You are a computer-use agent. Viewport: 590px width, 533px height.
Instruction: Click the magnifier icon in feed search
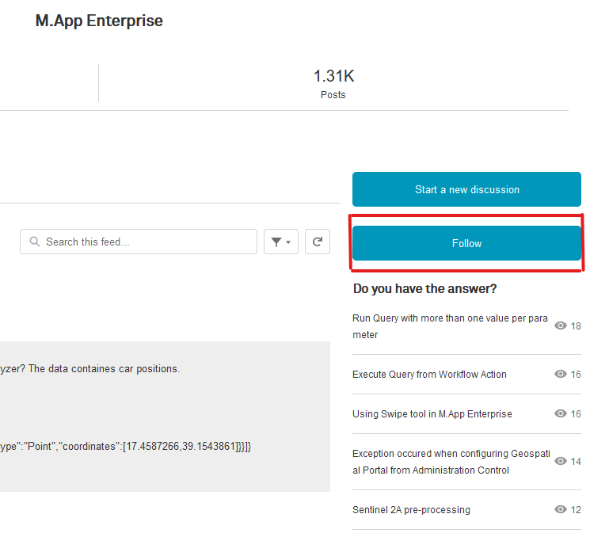34,242
